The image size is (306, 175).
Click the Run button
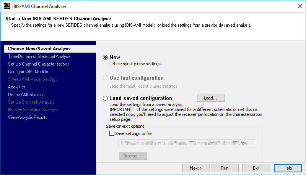click(x=225, y=168)
